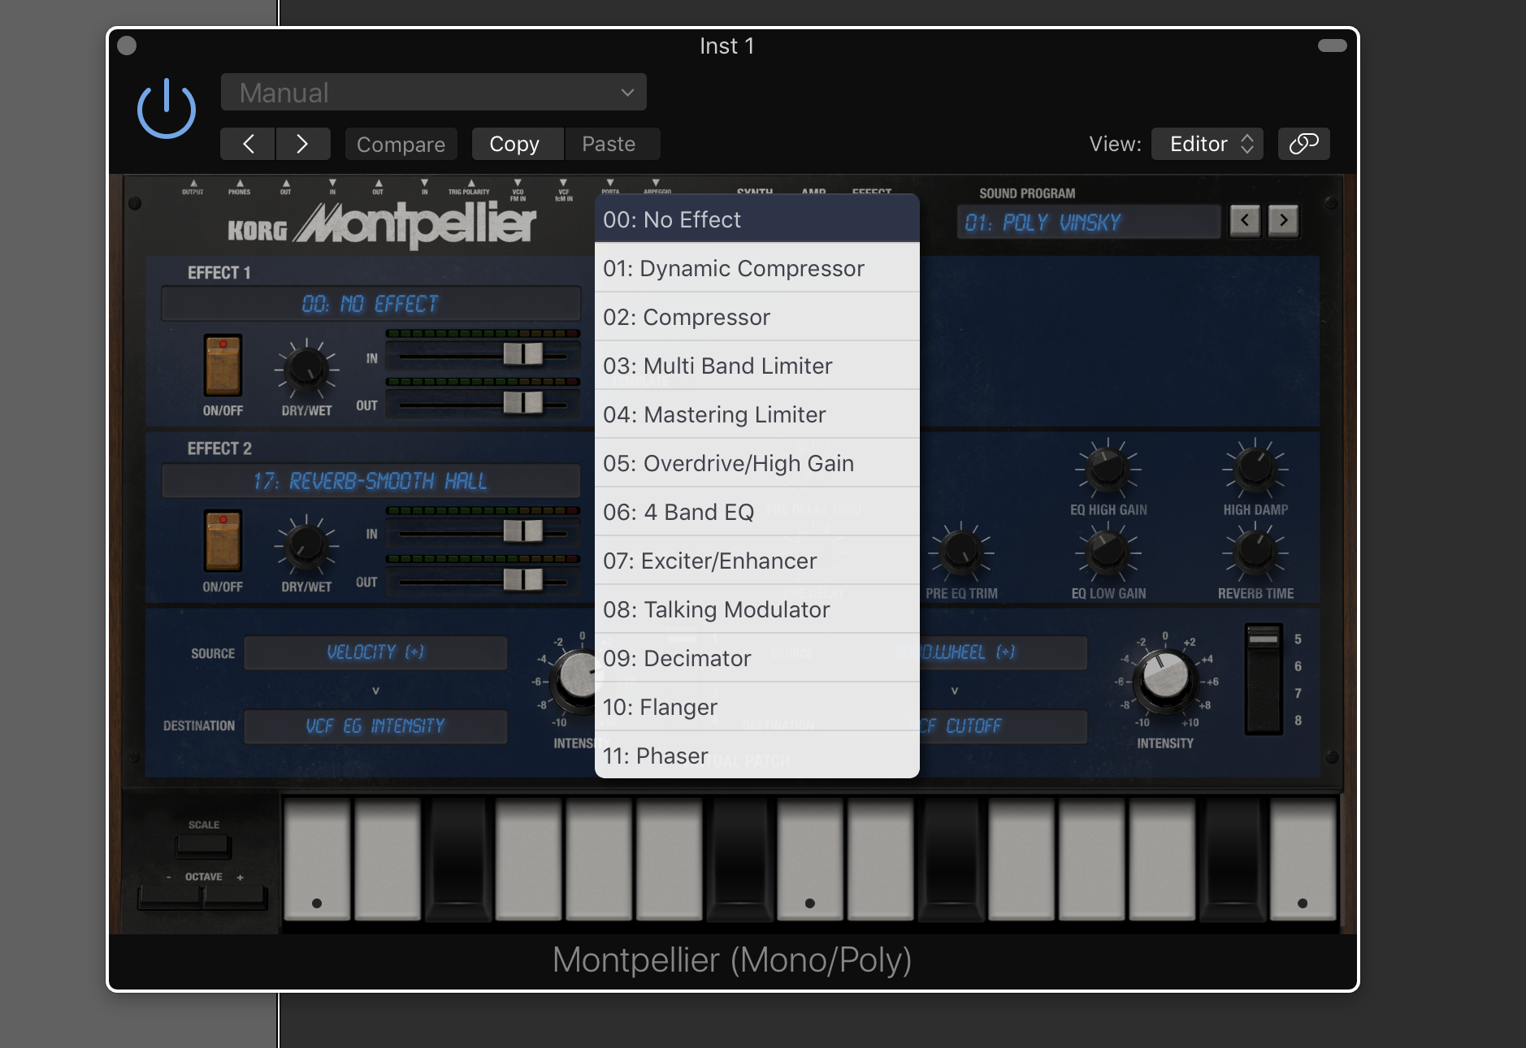Open the Manual preset dropdown

pos(434,92)
